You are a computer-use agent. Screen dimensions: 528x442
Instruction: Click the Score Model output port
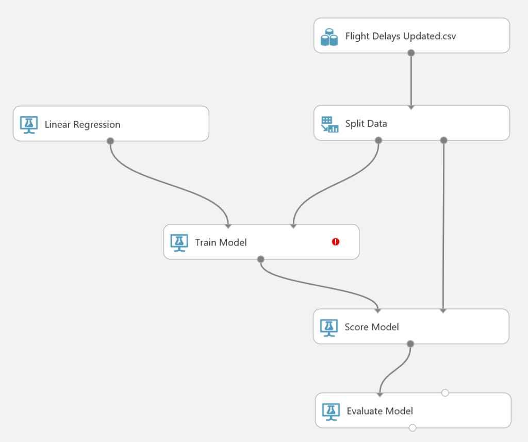(x=410, y=343)
